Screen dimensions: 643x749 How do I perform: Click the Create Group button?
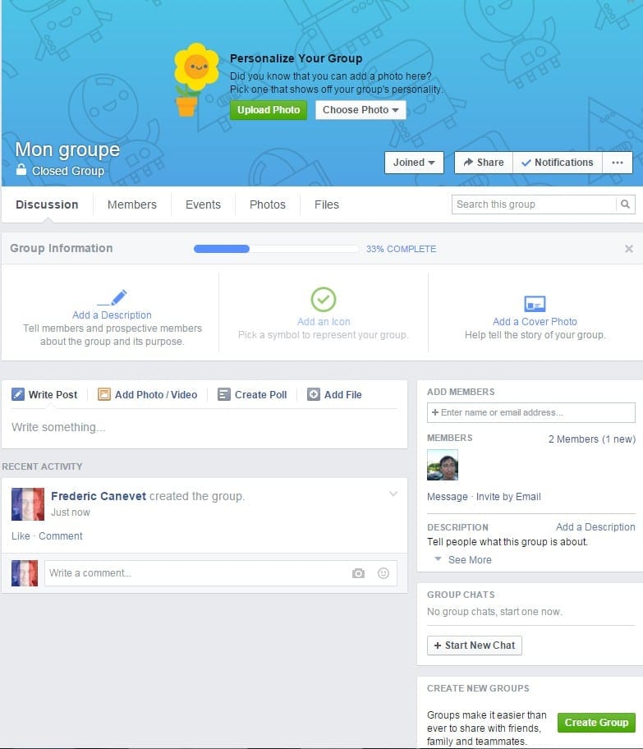point(596,722)
